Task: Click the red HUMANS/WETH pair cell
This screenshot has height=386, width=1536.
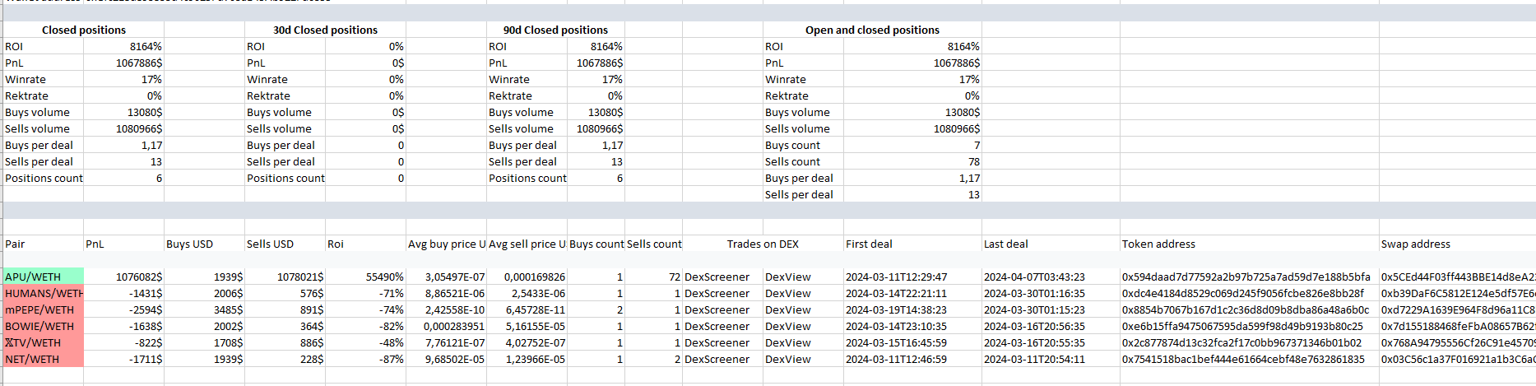Action: tap(43, 294)
